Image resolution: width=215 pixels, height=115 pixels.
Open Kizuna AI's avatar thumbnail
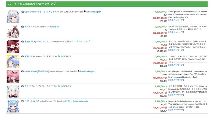(x=13, y=31)
